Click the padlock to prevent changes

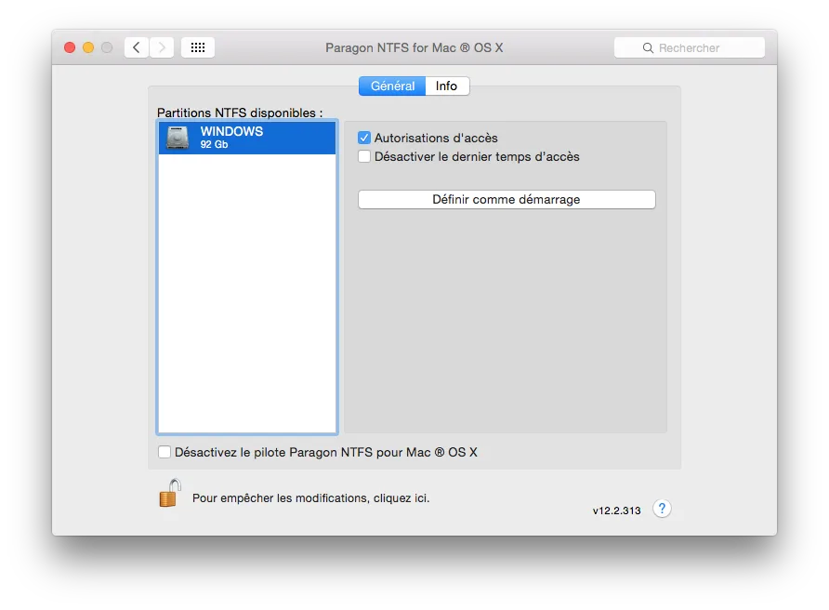(170, 493)
